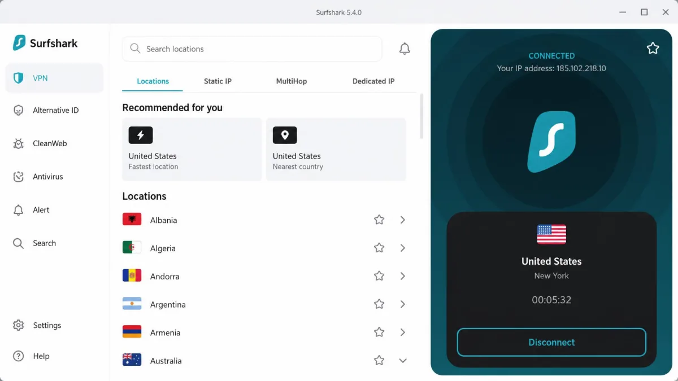678x381 pixels.
Task: Select Armenia in locations list
Action: [264, 332]
